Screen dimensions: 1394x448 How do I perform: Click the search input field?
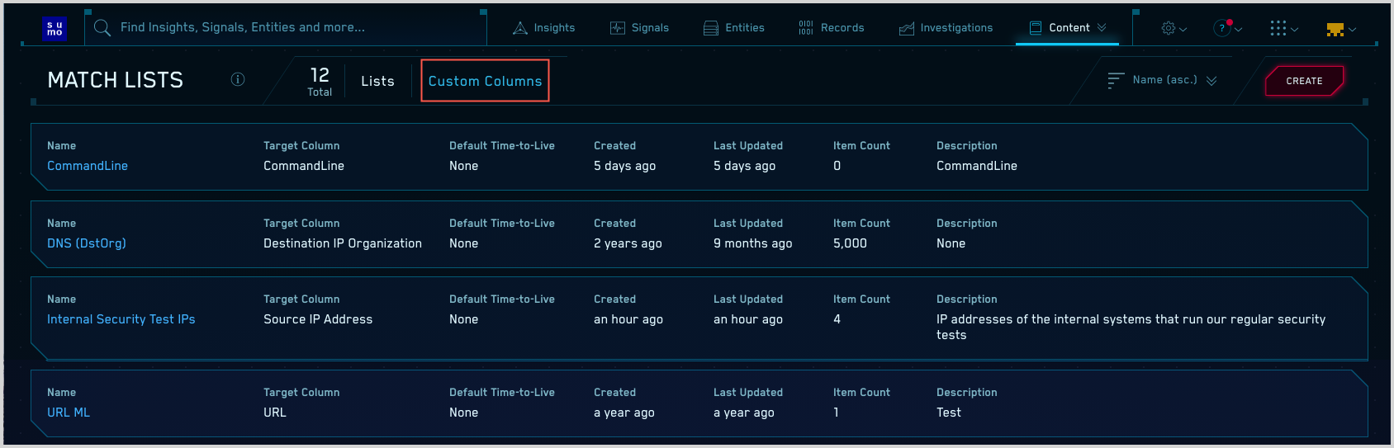coord(289,28)
